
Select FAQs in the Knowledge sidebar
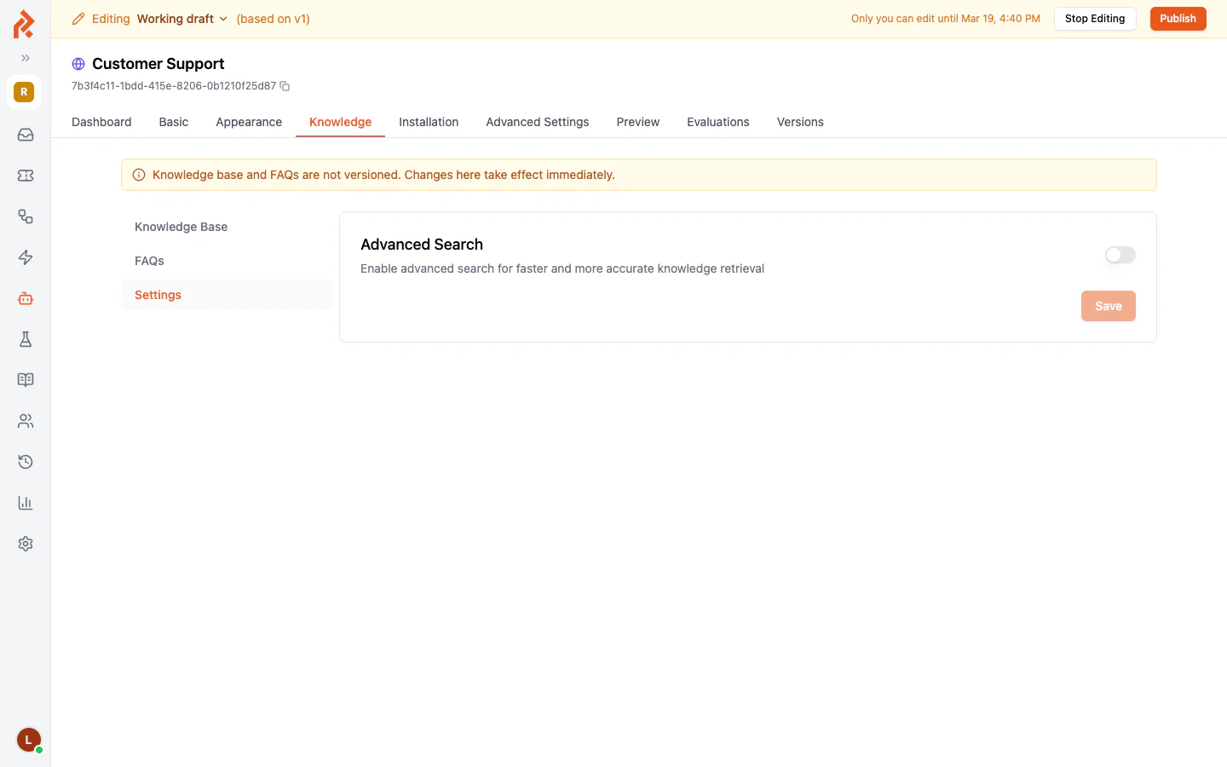coord(149,261)
